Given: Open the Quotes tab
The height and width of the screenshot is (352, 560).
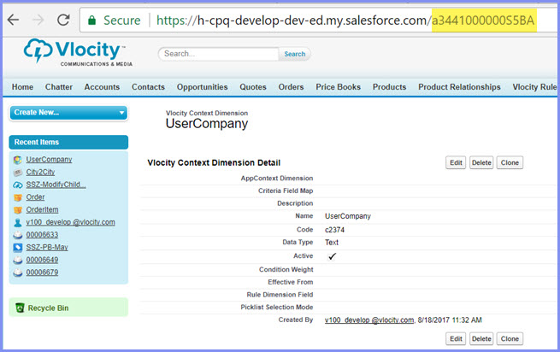Looking at the screenshot, I should (253, 87).
